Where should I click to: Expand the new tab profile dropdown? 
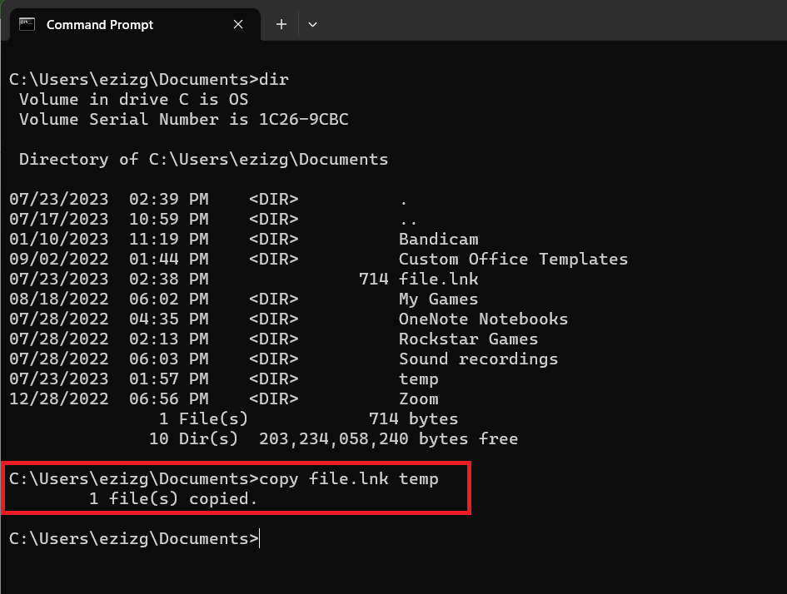(312, 24)
